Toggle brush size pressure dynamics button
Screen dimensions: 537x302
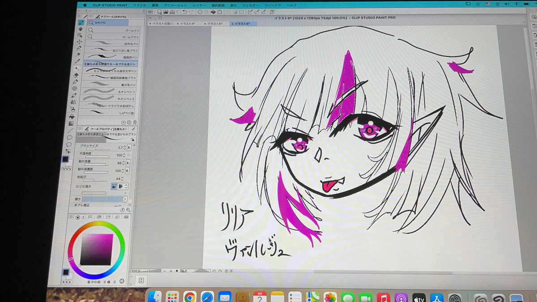click(129, 147)
